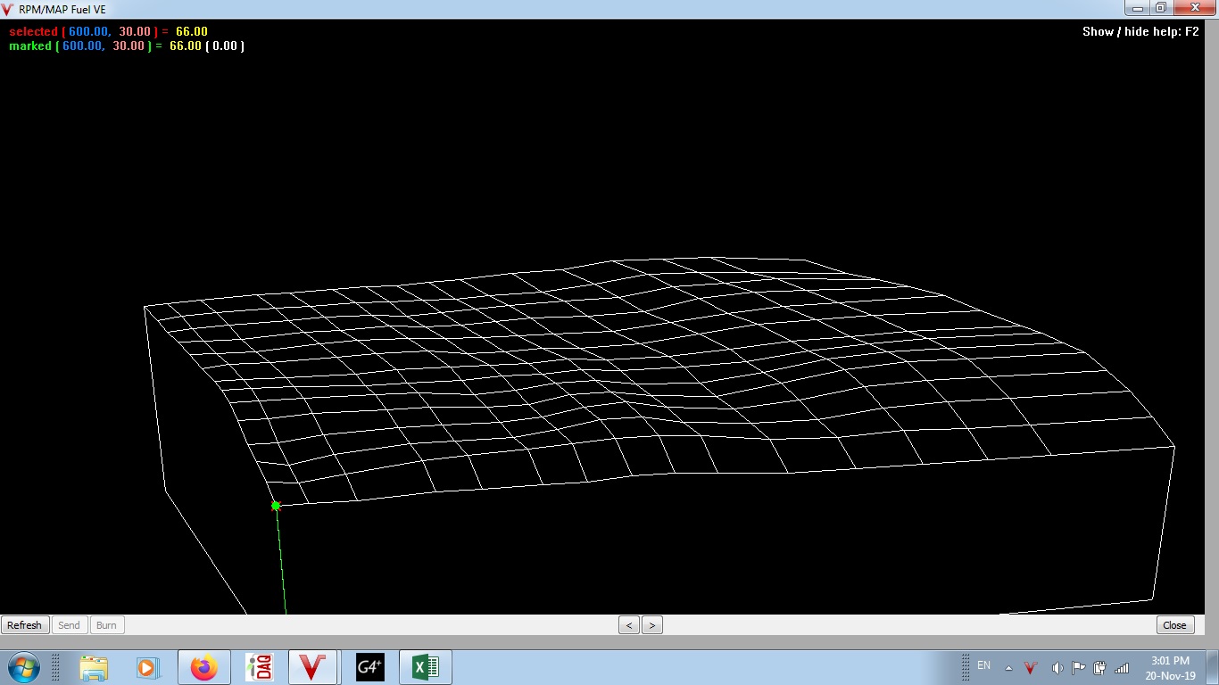Open the G4+ application from the taskbar
1219x685 pixels.
click(369, 667)
